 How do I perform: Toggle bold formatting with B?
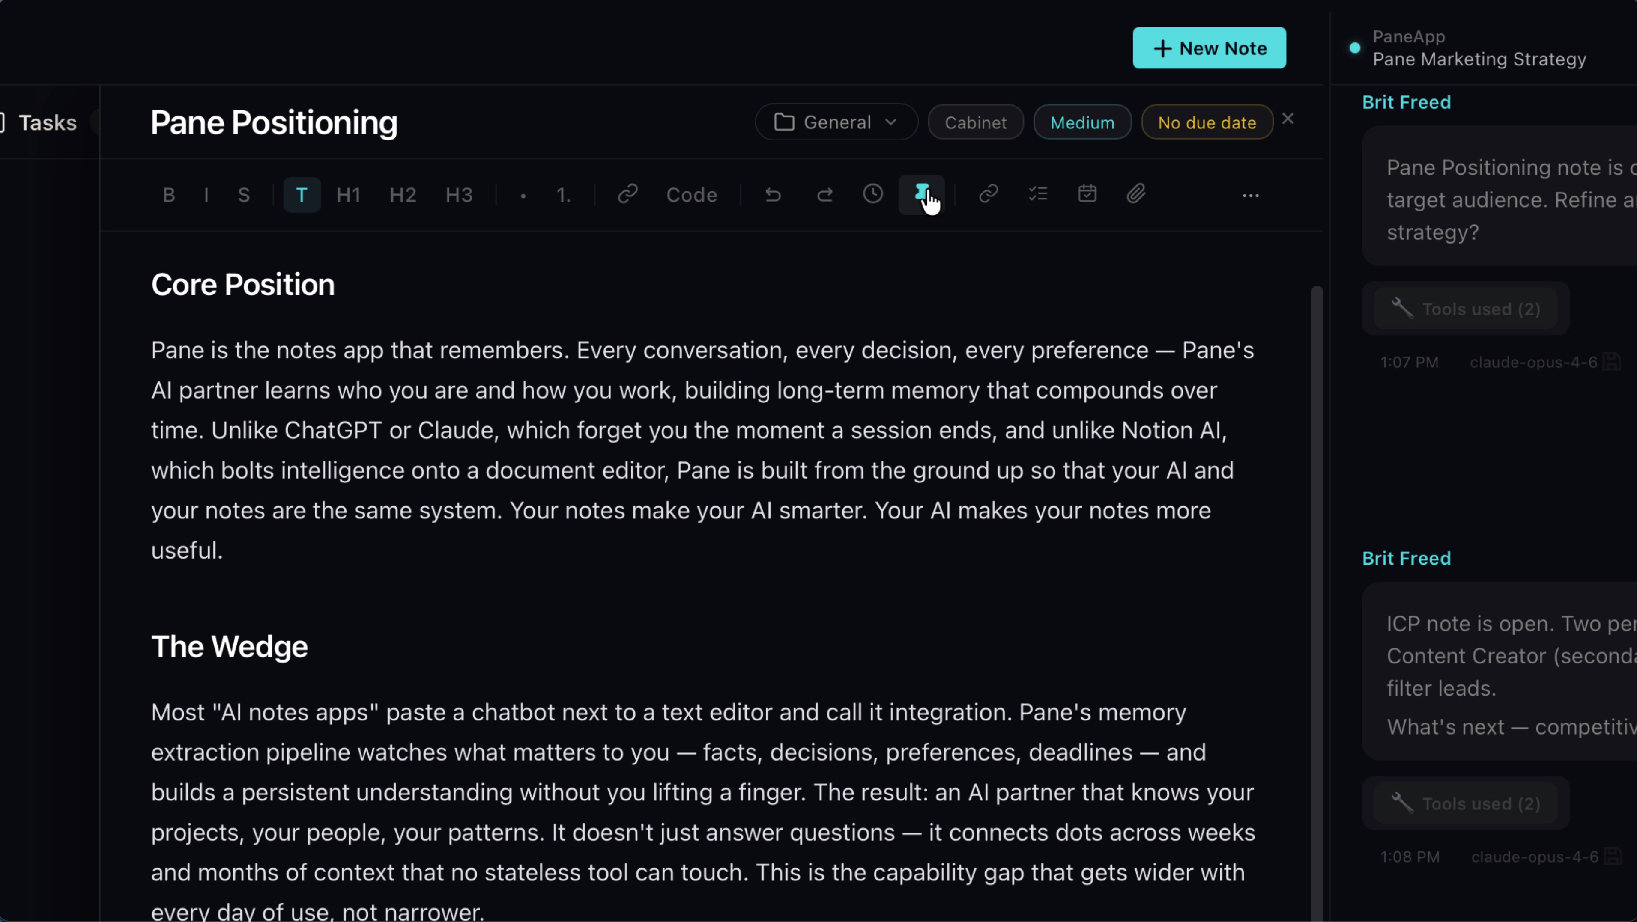coord(168,195)
